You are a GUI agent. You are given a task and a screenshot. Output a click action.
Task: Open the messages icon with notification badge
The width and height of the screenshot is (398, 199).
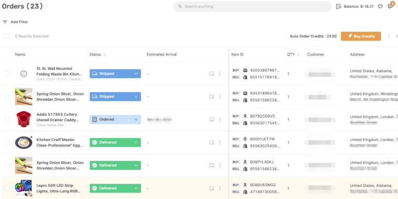390,6
